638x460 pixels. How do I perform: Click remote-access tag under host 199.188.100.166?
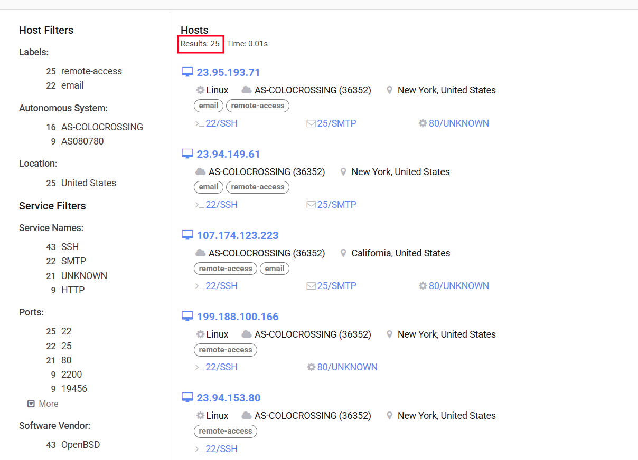click(225, 350)
